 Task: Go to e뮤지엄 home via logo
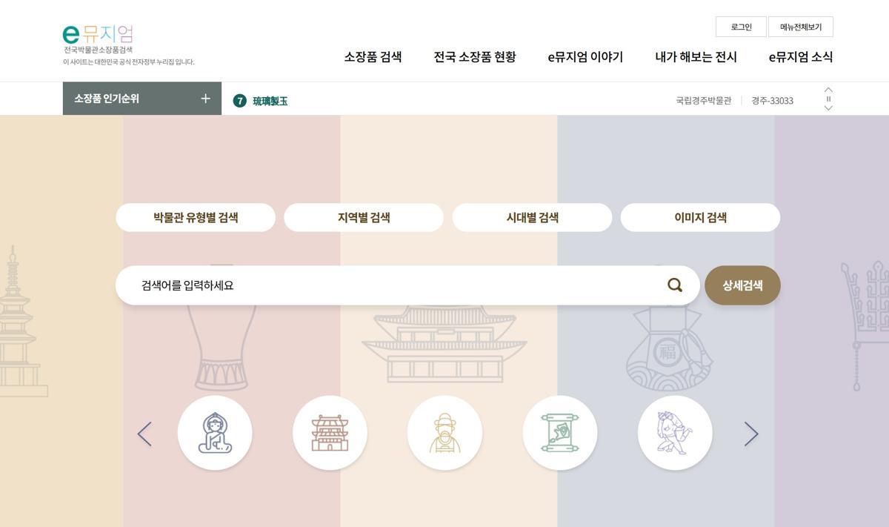pos(98,35)
